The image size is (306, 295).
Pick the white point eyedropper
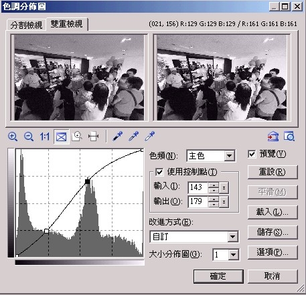point(149,136)
